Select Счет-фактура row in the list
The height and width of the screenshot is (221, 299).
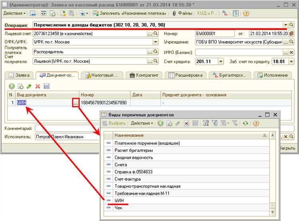pyautogui.click(x=127, y=179)
